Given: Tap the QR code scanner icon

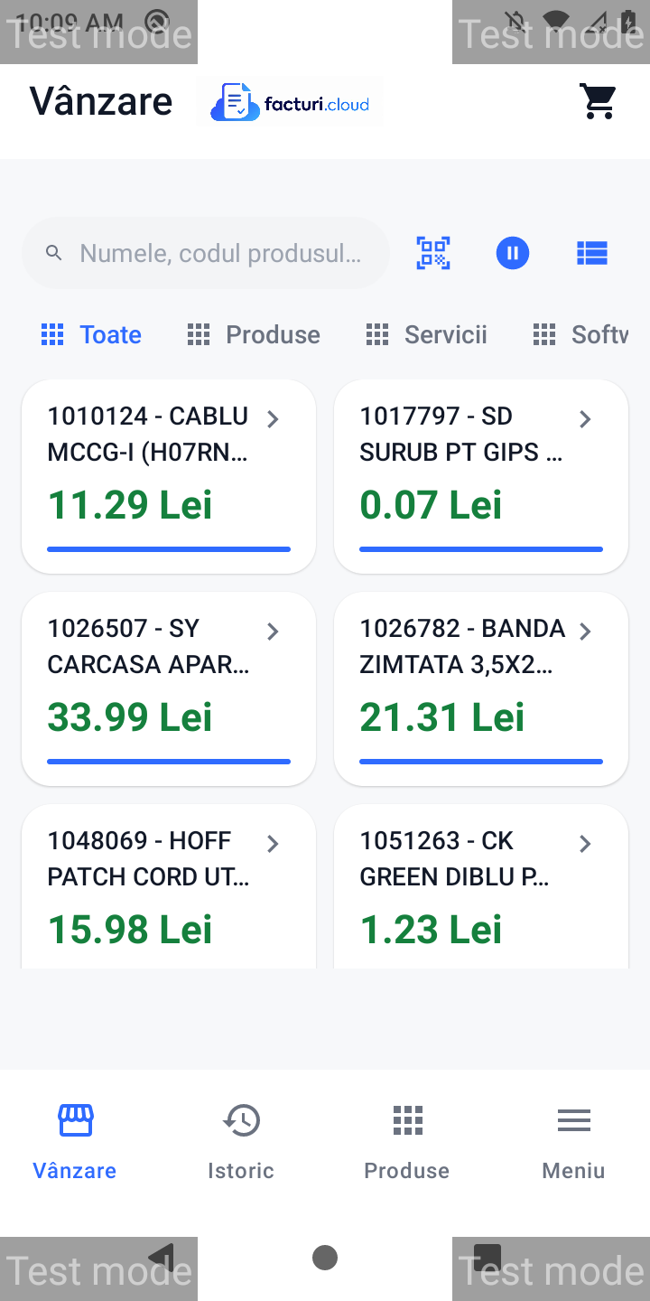Looking at the screenshot, I should coord(433,253).
